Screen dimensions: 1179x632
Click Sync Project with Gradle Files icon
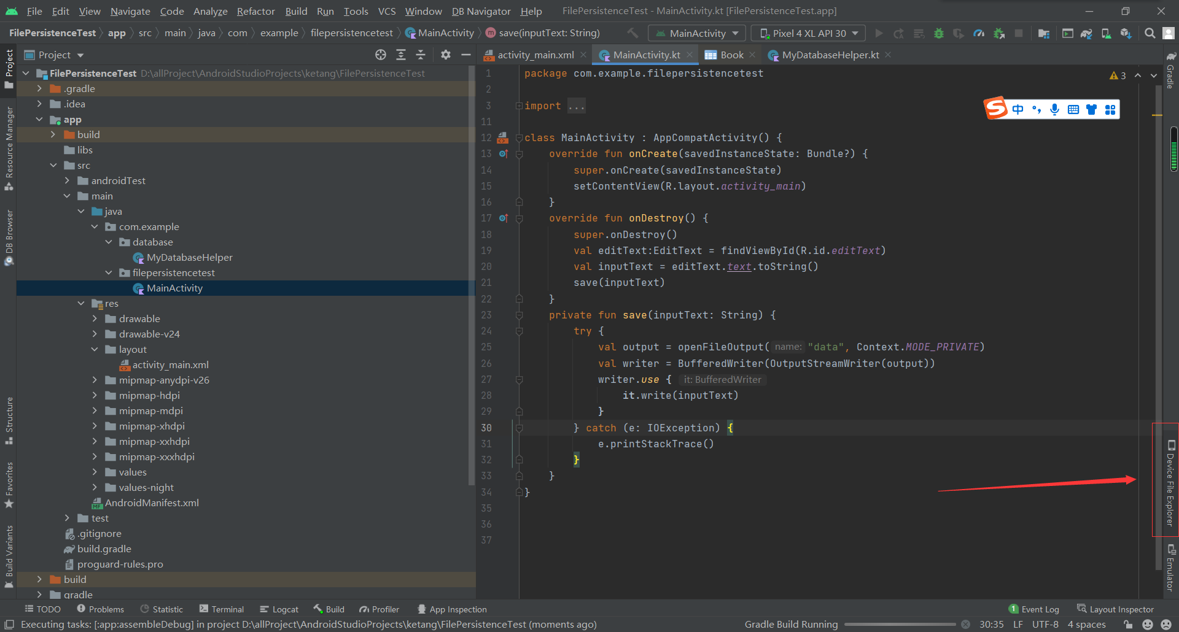click(x=1086, y=34)
